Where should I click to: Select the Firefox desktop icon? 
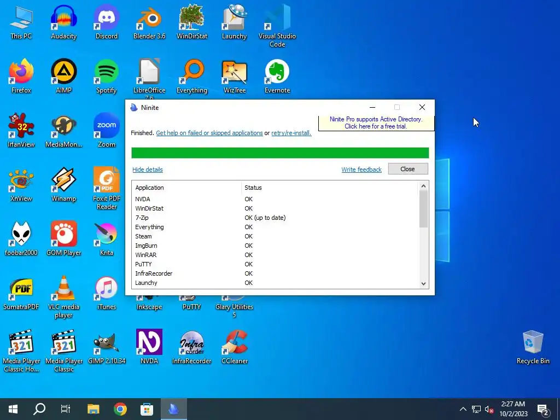coord(21,76)
